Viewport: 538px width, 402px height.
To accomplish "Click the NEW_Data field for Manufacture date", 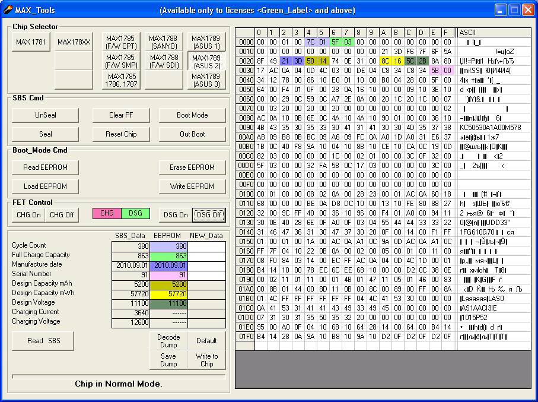I will tap(206, 265).
